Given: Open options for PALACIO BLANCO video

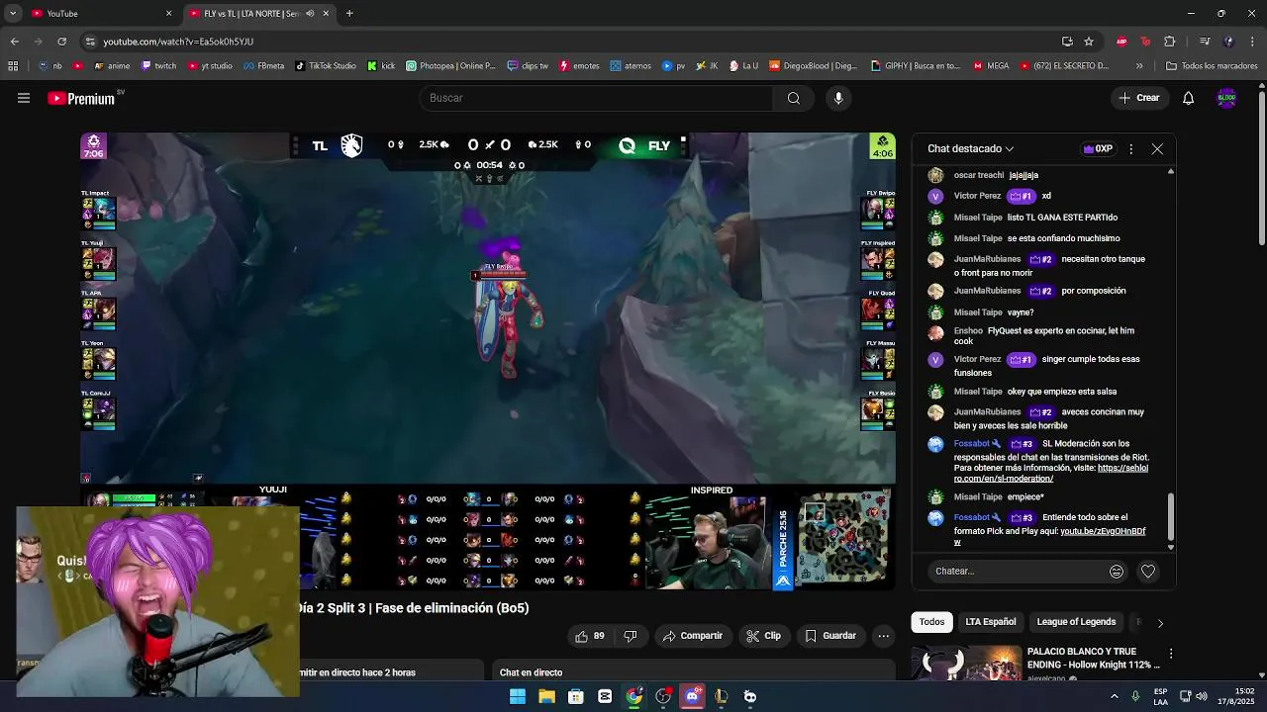Looking at the screenshot, I should point(1171,654).
